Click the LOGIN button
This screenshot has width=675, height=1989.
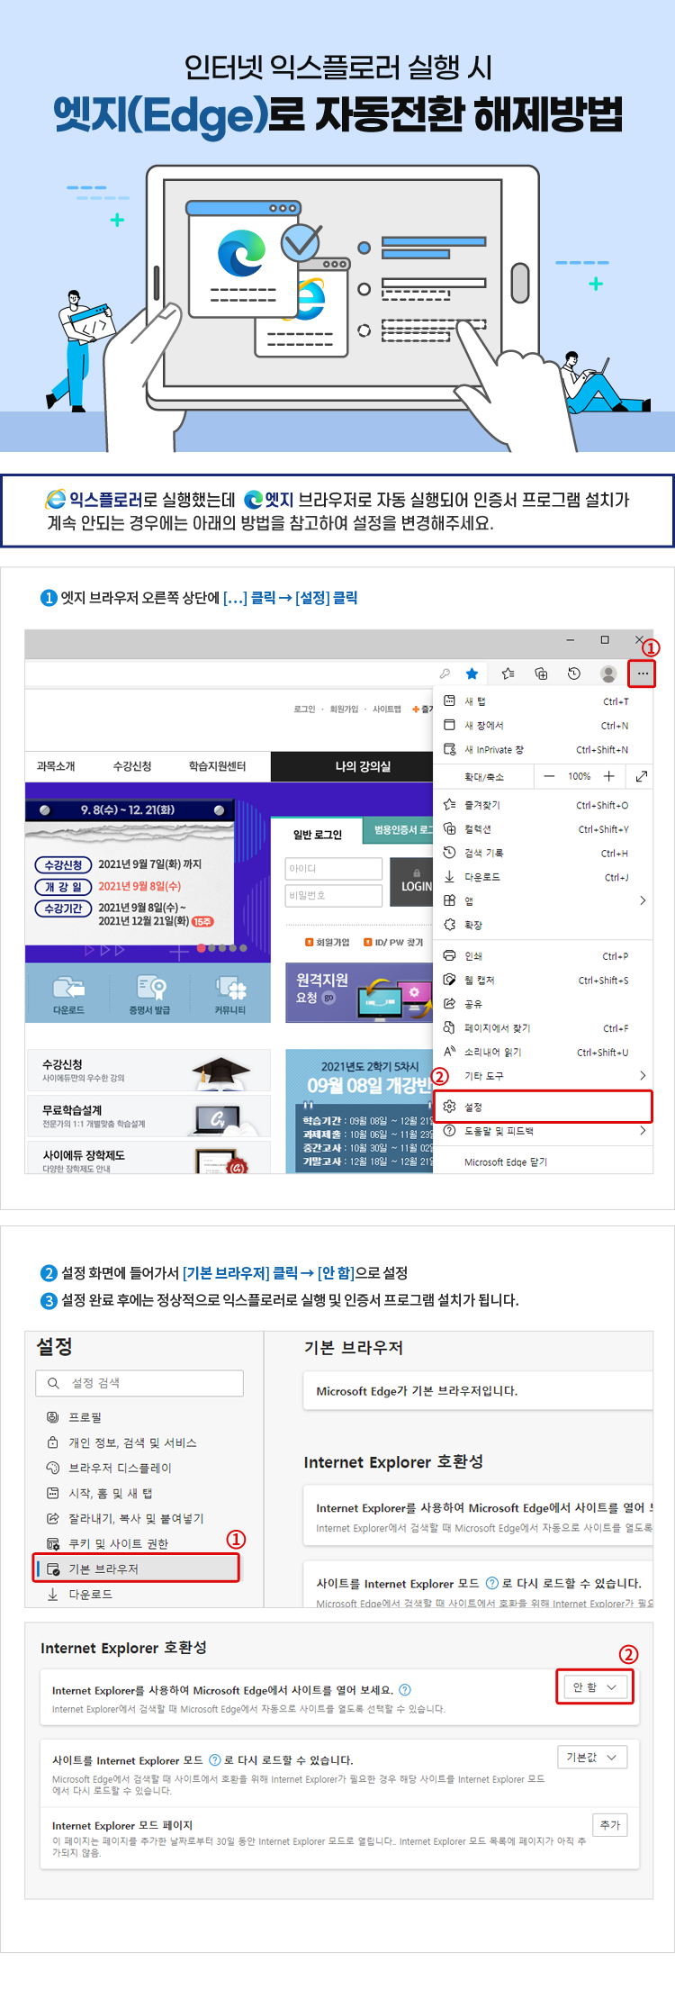pyautogui.click(x=412, y=881)
